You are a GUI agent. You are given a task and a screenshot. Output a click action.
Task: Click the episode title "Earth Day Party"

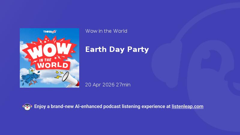pyautogui.click(x=117, y=49)
